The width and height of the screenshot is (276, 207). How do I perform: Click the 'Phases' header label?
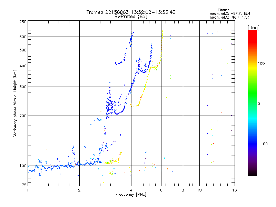pyautogui.click(x=223, y=10)
